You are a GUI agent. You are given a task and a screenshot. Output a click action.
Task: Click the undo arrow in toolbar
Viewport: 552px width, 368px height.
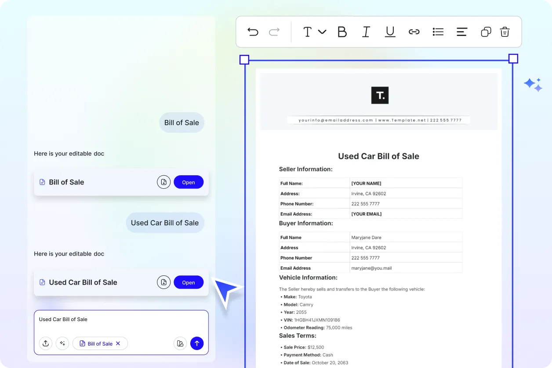[253, 32]
